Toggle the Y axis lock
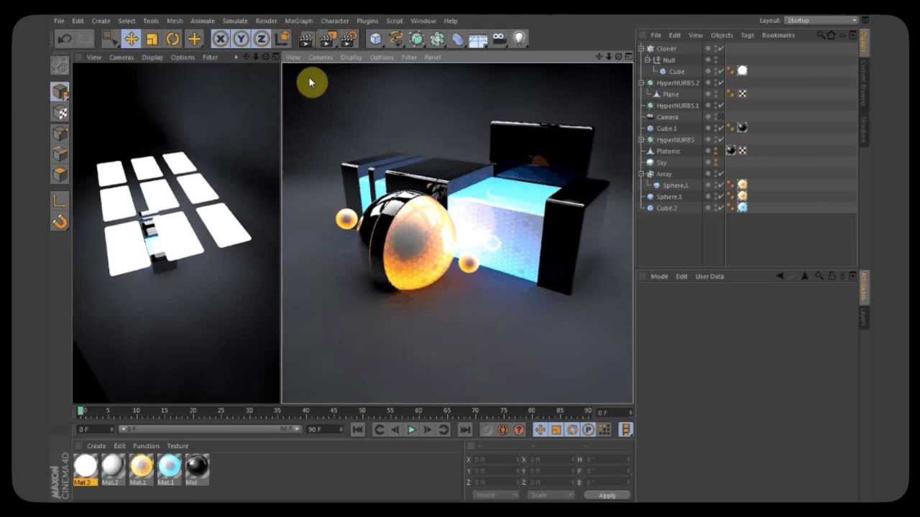This screenshot has height=517, width=920. pyautogui.click(x=241, y=39)
